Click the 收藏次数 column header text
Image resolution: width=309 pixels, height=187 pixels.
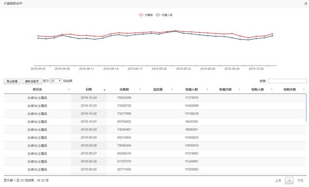tap(225, 90)
